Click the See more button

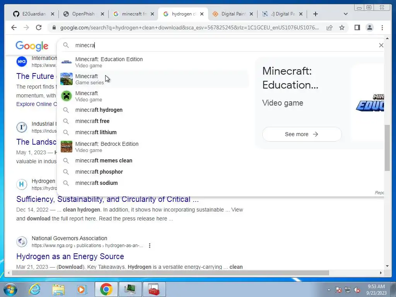[x=302, y=134]
